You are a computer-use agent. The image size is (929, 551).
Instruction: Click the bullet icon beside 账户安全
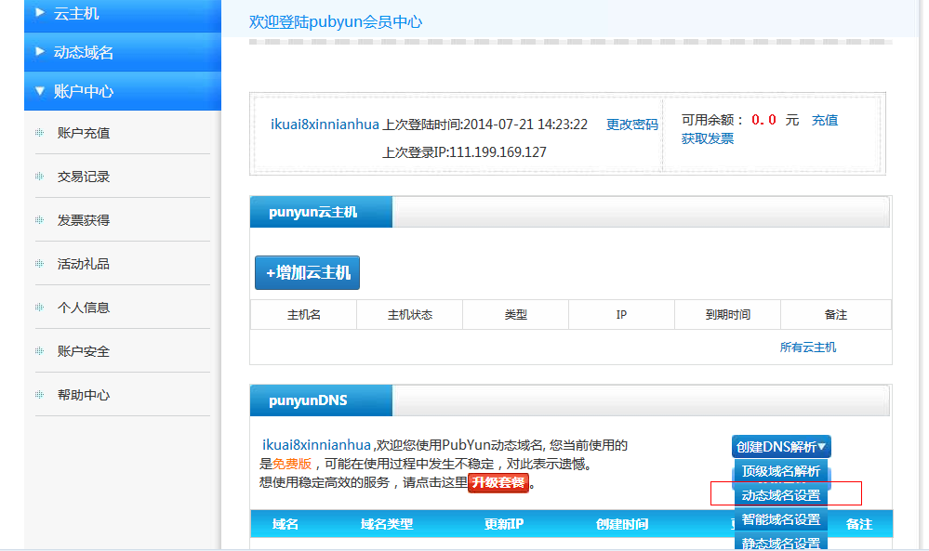40,351
